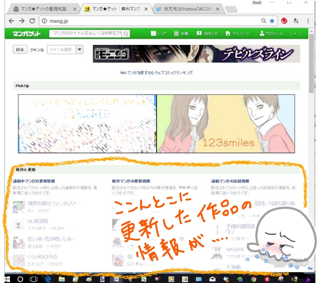Open Excel from the taskbar
The width and height of the screenshot is (318, 283).
(143, 280)
